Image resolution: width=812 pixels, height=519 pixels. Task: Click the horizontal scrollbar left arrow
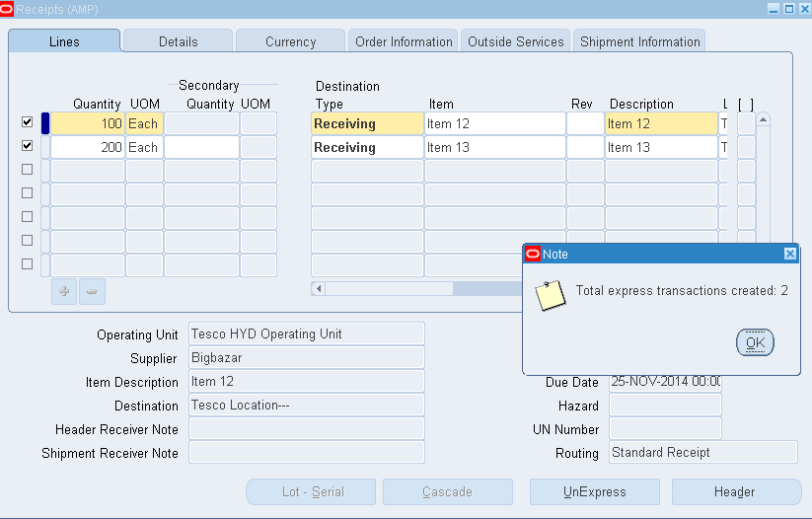(319, 288)
